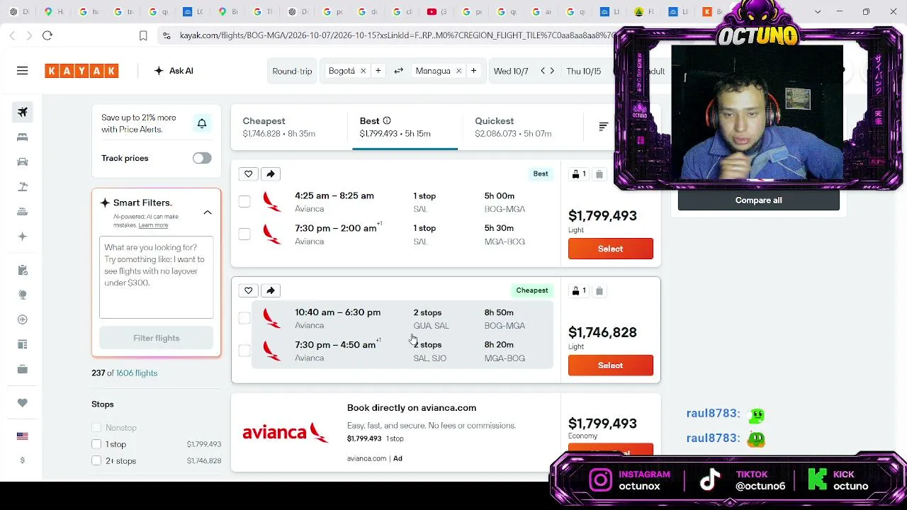Share the $1,746,828 Cheapest flight
This screenshot has width=907, height=510.
pyautogui.click(x=271, y=290)
